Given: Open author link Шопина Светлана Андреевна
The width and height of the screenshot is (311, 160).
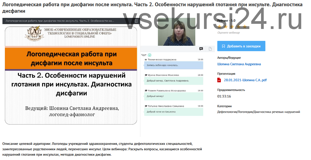Looking at the screenshot, I should pyautogui.click(x=239, y=64).
